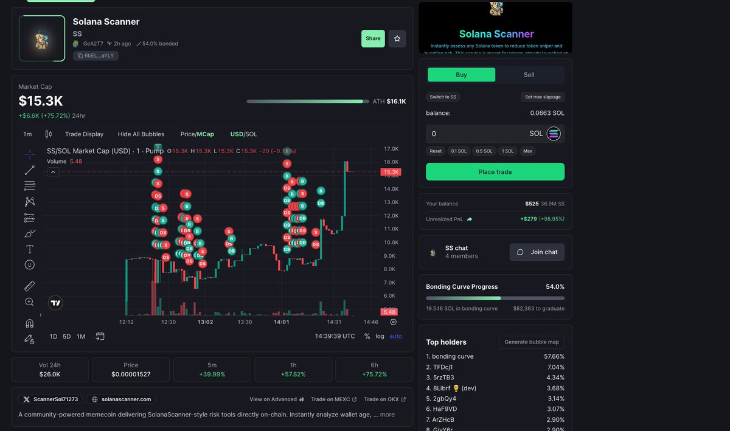Set chart range to 1D

[x=54, y=336]
